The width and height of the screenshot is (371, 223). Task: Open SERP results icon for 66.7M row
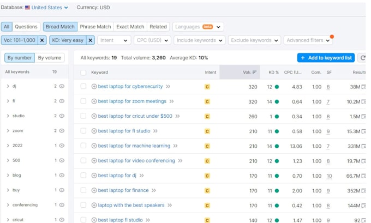click(364, 176)
